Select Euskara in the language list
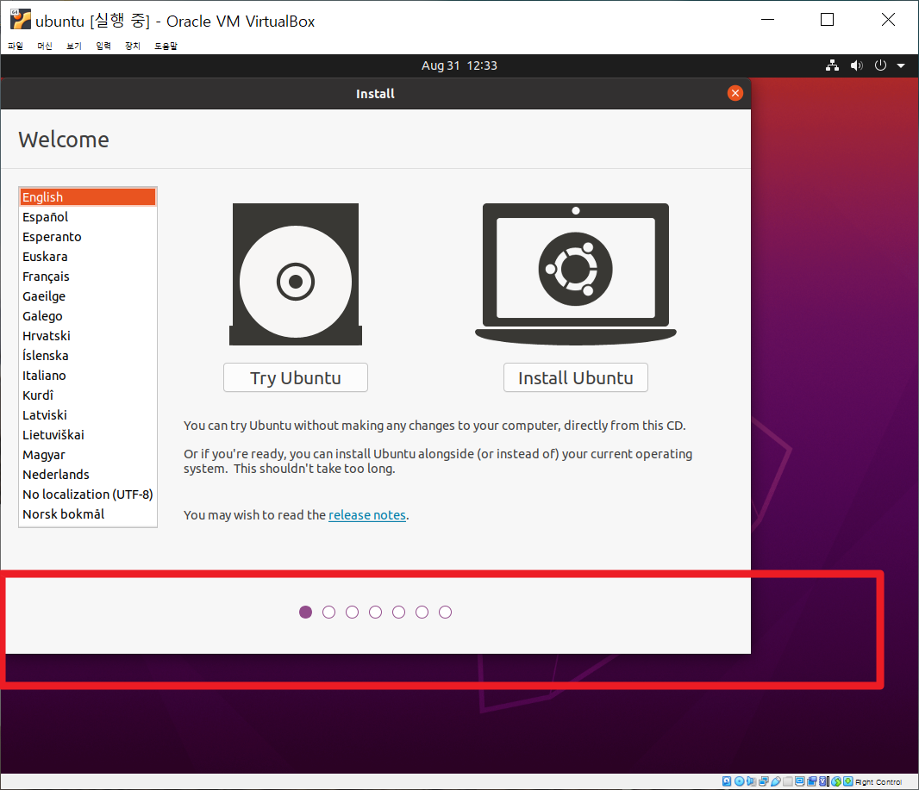The image size is (919, 790). (88, 257)
